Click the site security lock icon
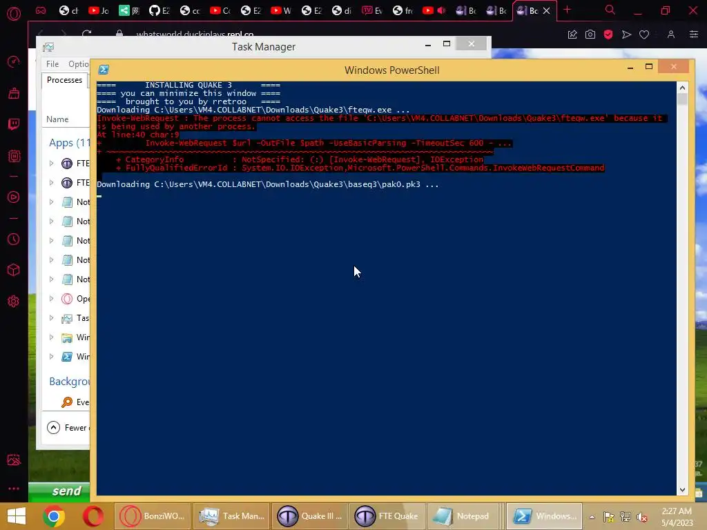 (119, 34)
